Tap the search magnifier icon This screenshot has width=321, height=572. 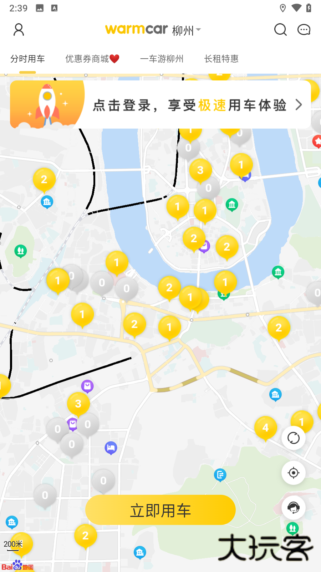[x=280, y=30]
